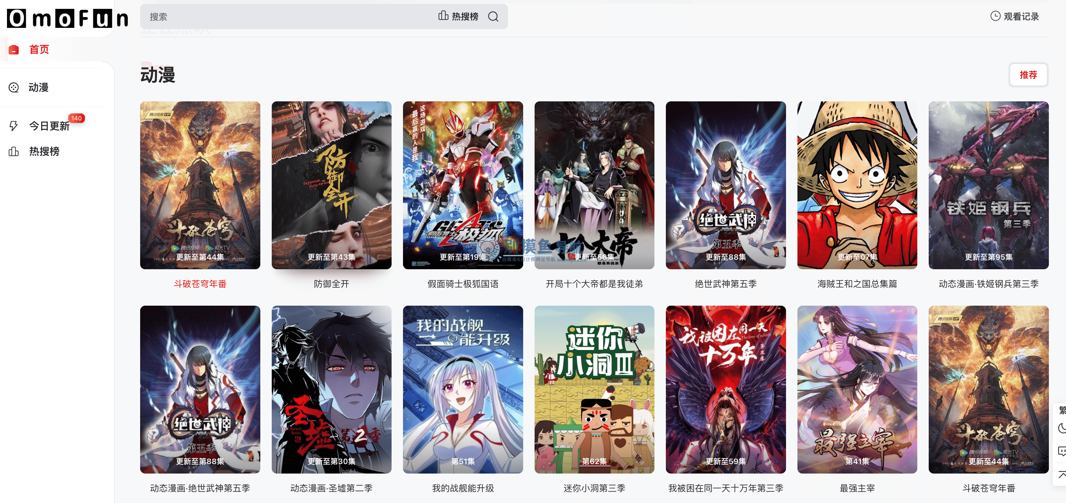Click the back-to-top arrow icon
The width and height of the screenshot is (1066, 503).
tap(1062, 474)
